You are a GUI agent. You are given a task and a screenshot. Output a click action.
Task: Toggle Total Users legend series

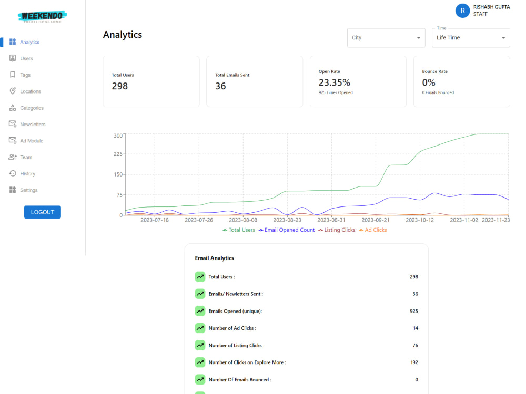(x=239, y=230)
